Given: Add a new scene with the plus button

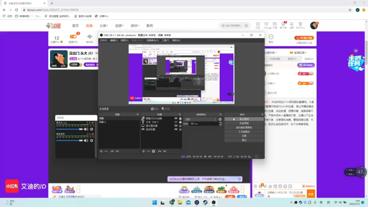Looking at the screenshot, I should [x=101, y=151].
